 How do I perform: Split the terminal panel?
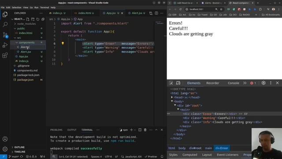click(x=140, y=130)
